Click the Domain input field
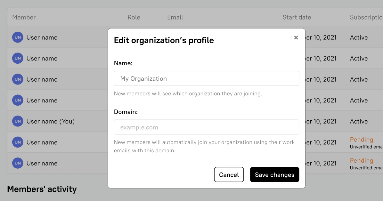This screenshot has height=201, width=383. coord(206,127)
